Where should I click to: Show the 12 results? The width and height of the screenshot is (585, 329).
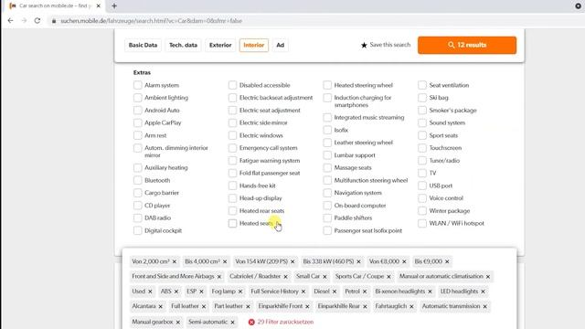click(467, 45)
